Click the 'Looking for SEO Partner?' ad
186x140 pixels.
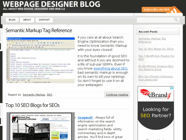[156, 112]
